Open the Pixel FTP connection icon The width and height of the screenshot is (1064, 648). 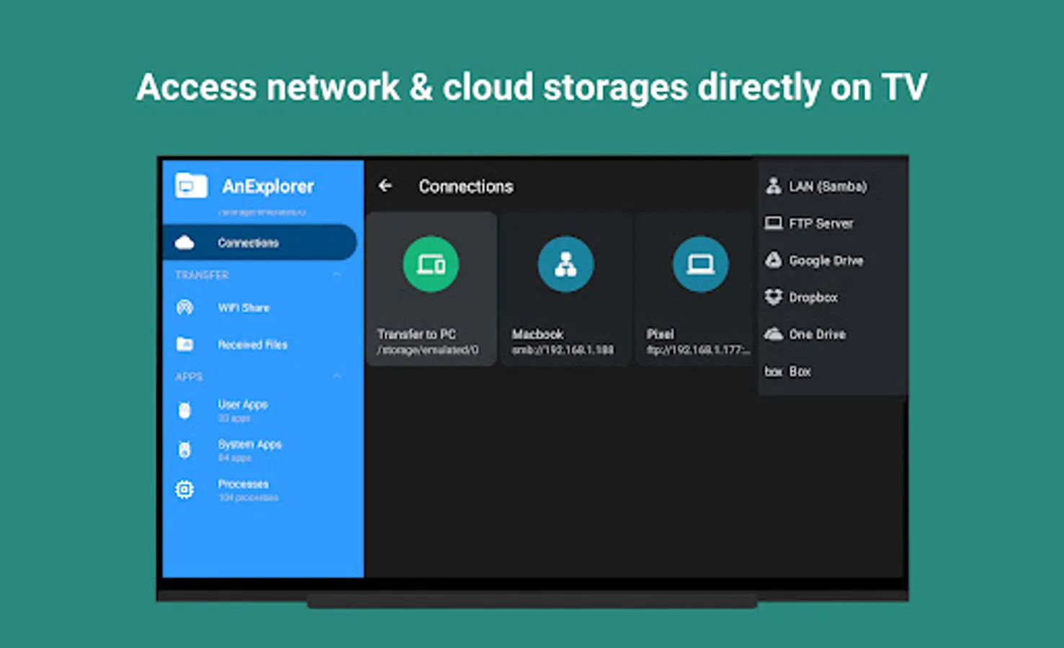coord(700,264)
